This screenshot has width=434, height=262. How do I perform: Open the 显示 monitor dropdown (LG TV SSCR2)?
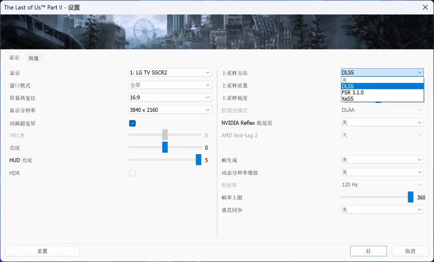point(170,73)
